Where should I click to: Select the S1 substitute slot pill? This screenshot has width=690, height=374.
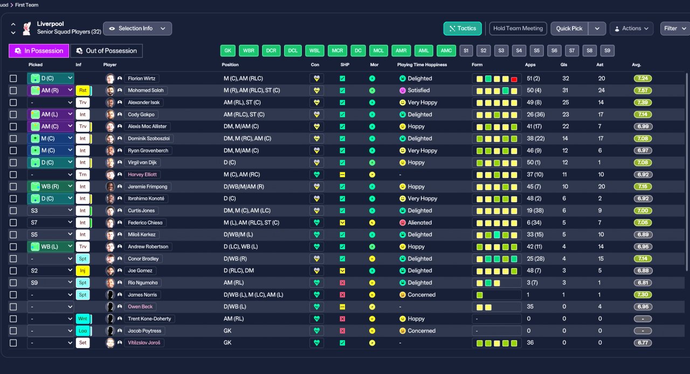tap(467, 51)
